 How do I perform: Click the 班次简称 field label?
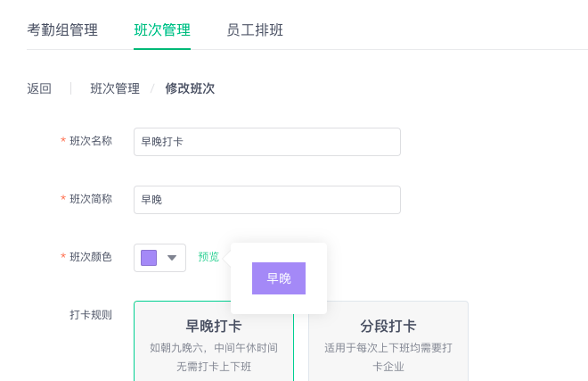tap(91, 199)
